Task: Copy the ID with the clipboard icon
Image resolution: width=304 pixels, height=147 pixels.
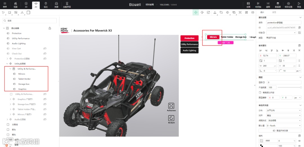Action: click(299, 28)
